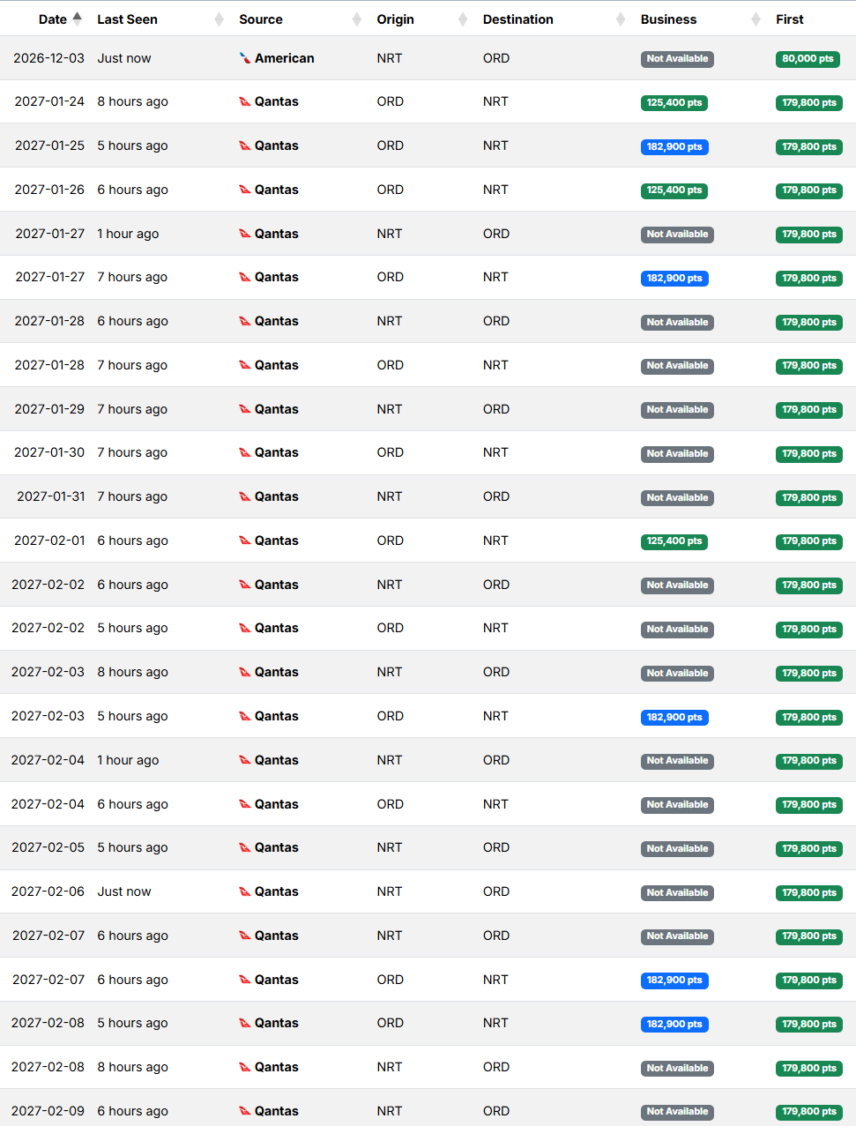Click sort icon next to Last Seen

click(x=219, y=19)
